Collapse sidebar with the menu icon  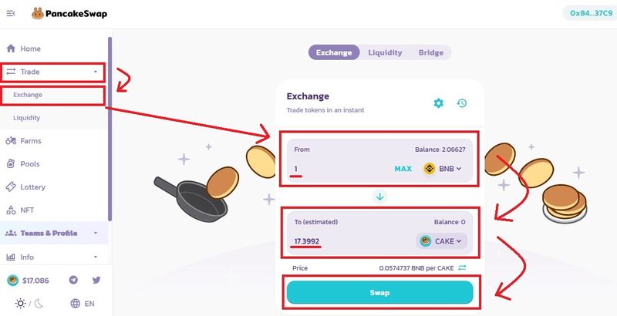tap(11, 13)
